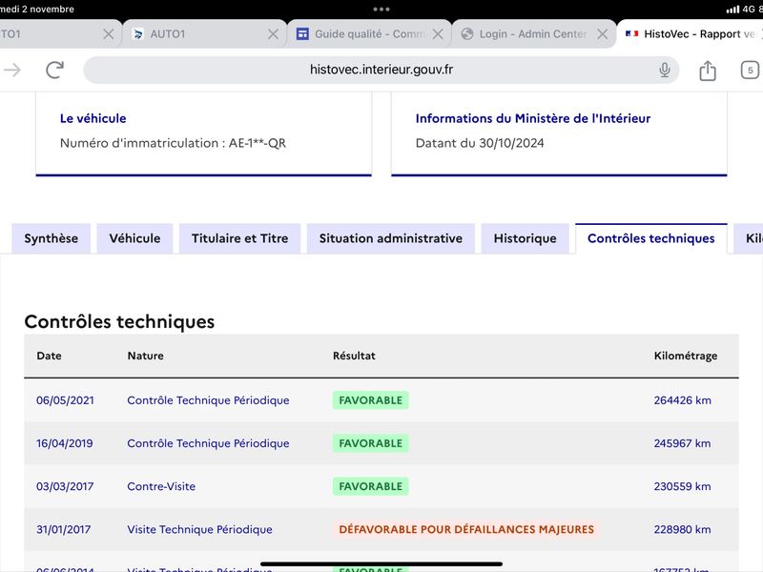
Task: Click the Contrôles techniques section heading
Action: tap(119, 321)
